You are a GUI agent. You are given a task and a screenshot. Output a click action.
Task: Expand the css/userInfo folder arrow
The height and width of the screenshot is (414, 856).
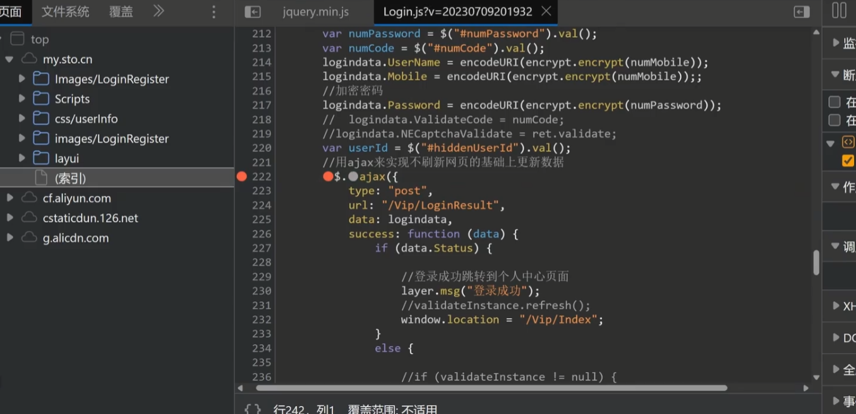pyautogui.click(x=22, y=119)
